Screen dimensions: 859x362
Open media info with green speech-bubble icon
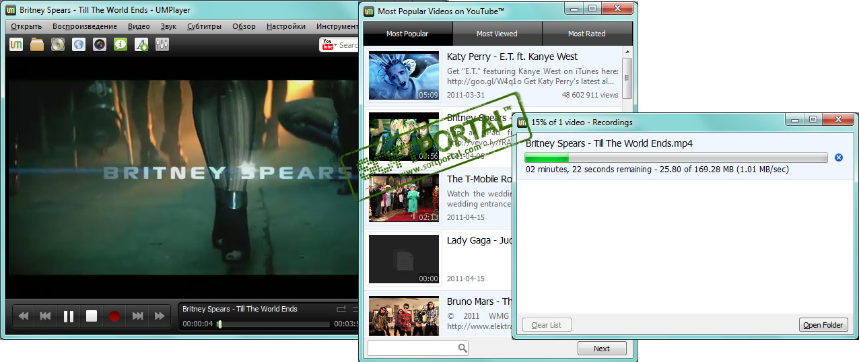point(121,44)
